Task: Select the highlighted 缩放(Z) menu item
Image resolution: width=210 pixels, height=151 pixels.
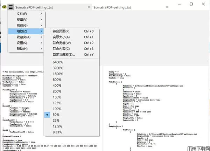Action: [x=26, y=31]
